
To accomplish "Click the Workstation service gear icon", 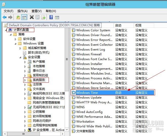I will (74, 121).
